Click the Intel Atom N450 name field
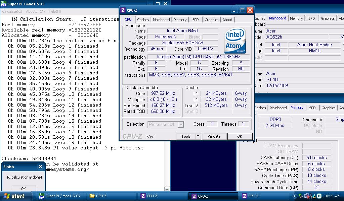 182,30
